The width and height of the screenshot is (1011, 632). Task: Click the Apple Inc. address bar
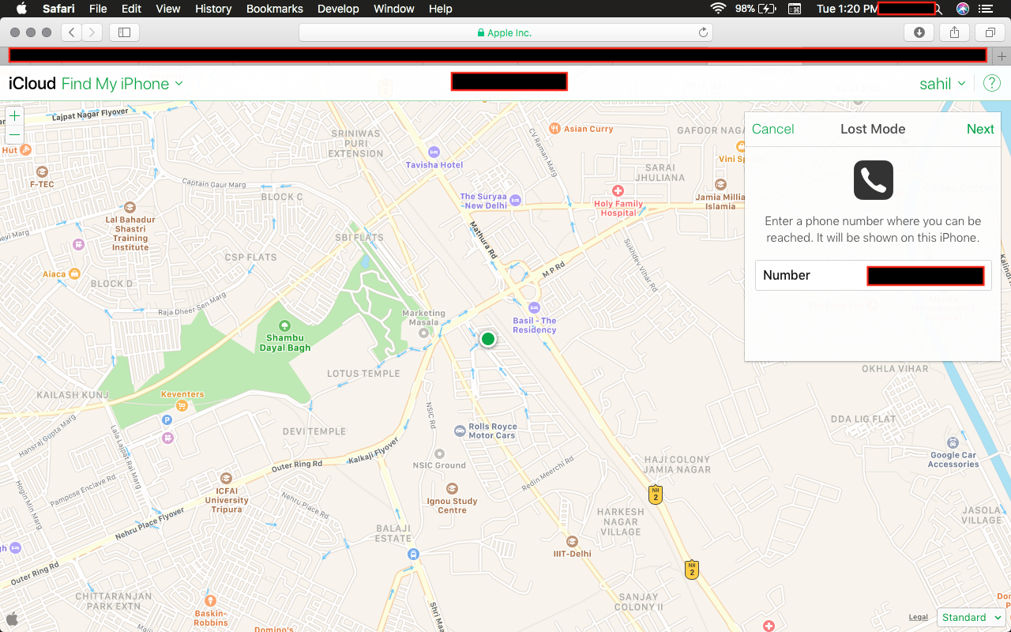pyautogui.click(x=505, y=32)
